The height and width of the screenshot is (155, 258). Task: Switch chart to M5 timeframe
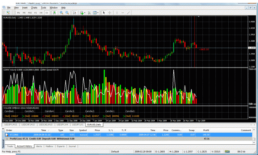click(24, 13)
